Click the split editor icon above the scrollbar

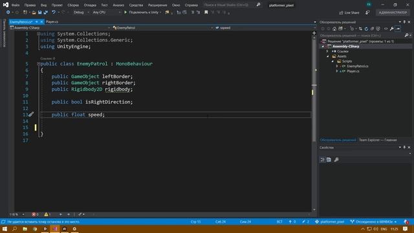coord(314,33)
